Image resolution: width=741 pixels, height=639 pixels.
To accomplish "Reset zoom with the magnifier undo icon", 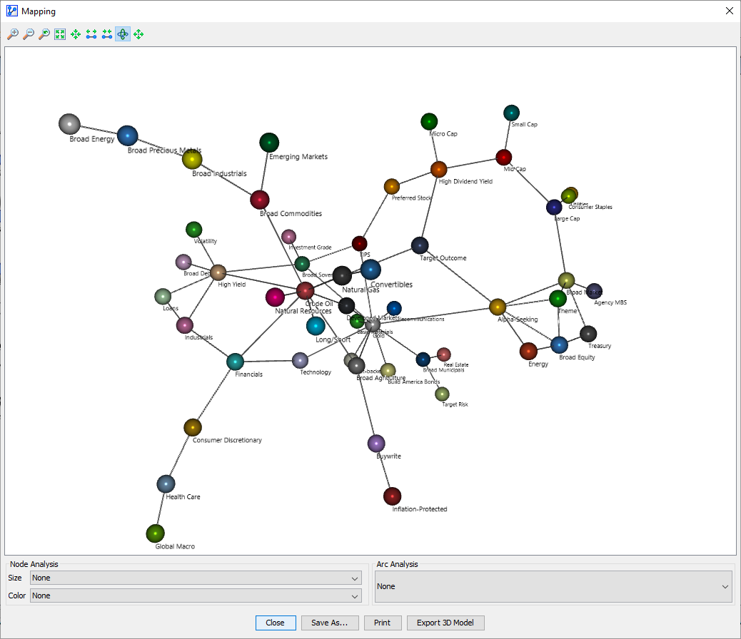I will [x=44, y=34].
